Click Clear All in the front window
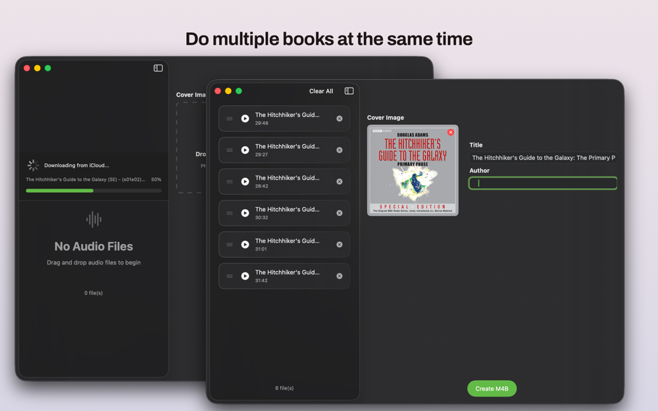Image resolution: width=658 pixels, height=411 pixels. [x=321, y=91]
